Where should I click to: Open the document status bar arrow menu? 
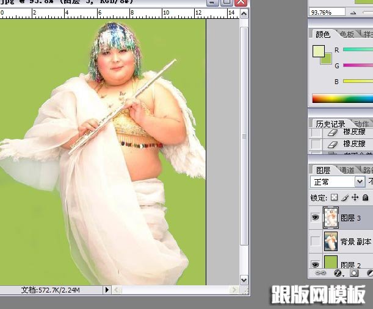click(x=107, y=291)
